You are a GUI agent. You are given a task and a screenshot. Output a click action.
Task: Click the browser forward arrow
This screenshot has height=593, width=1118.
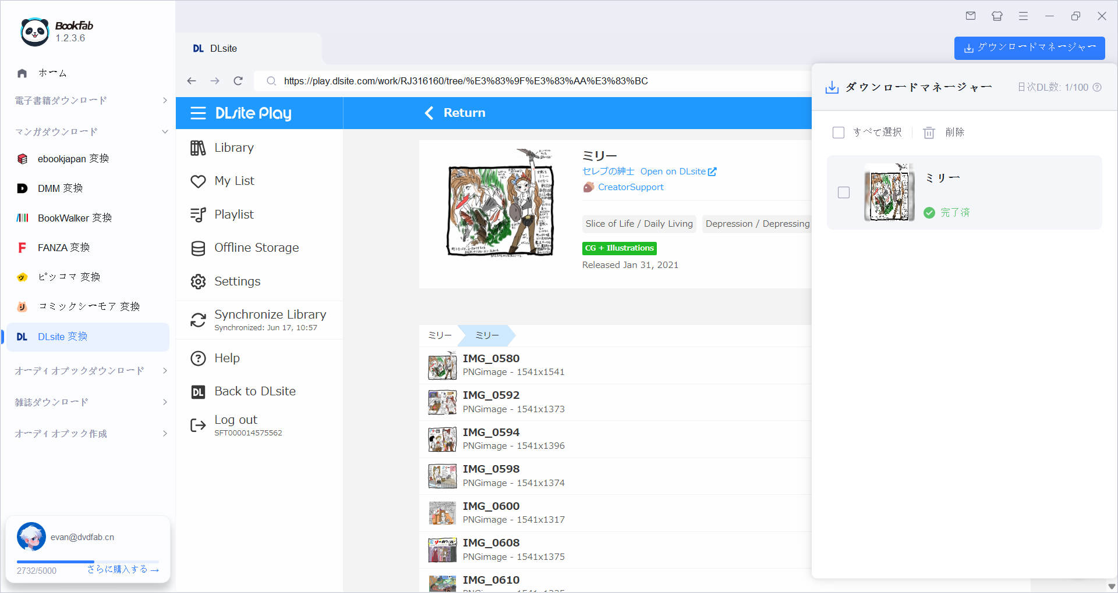(x=215, y=81)
